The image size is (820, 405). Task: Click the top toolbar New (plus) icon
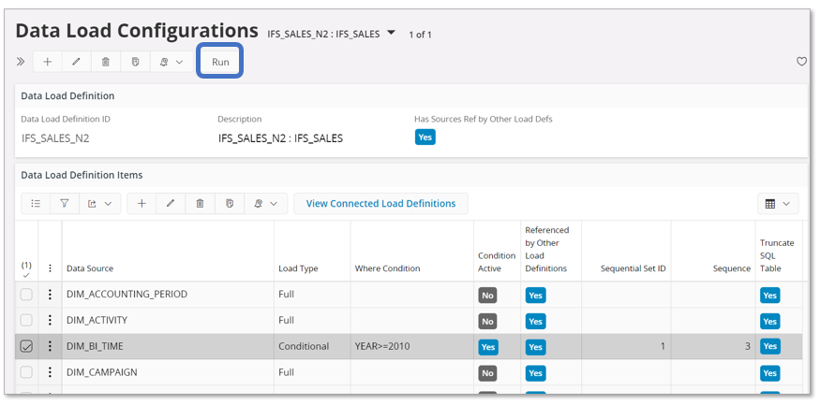[48, 62]
